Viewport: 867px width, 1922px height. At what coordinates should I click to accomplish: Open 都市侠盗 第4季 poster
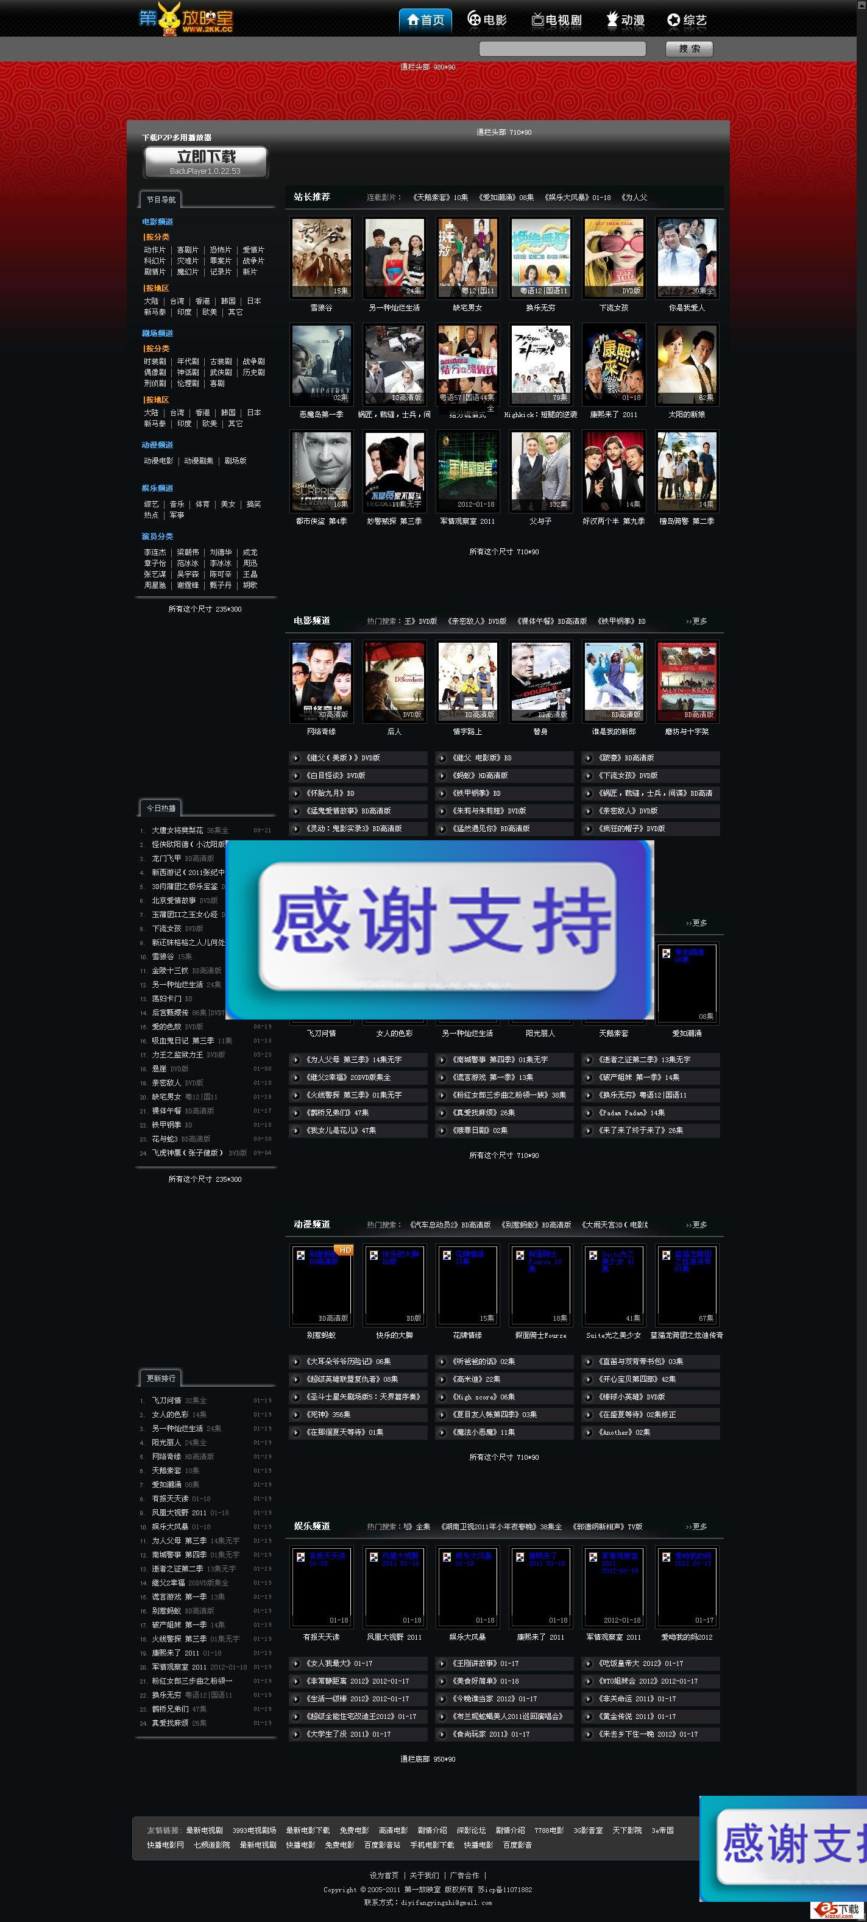(x=321, y=471)
